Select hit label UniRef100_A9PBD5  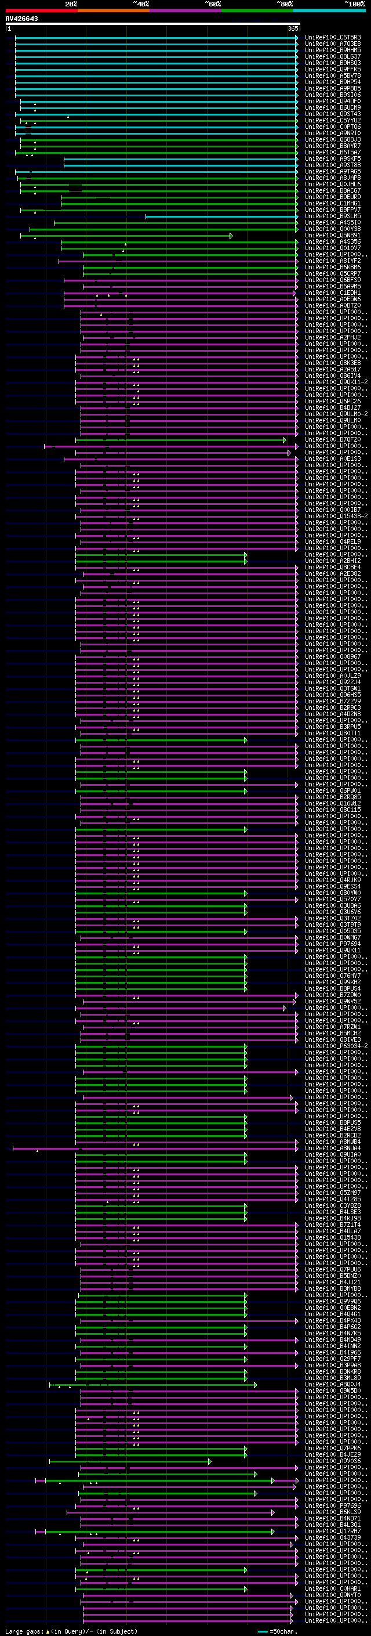click(333, 88)
